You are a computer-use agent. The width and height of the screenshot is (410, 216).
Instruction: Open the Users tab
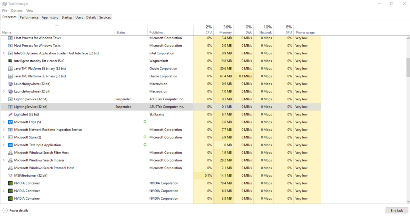click(x=79, y=18)
